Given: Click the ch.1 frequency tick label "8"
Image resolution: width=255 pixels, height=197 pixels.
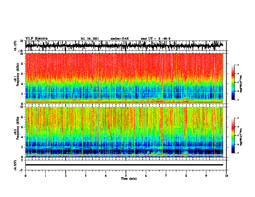Looking at the screenshot, I should click(22, 64).
